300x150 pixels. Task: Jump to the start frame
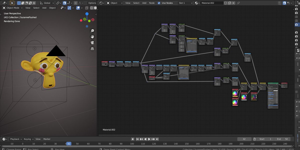click(137, 139)
